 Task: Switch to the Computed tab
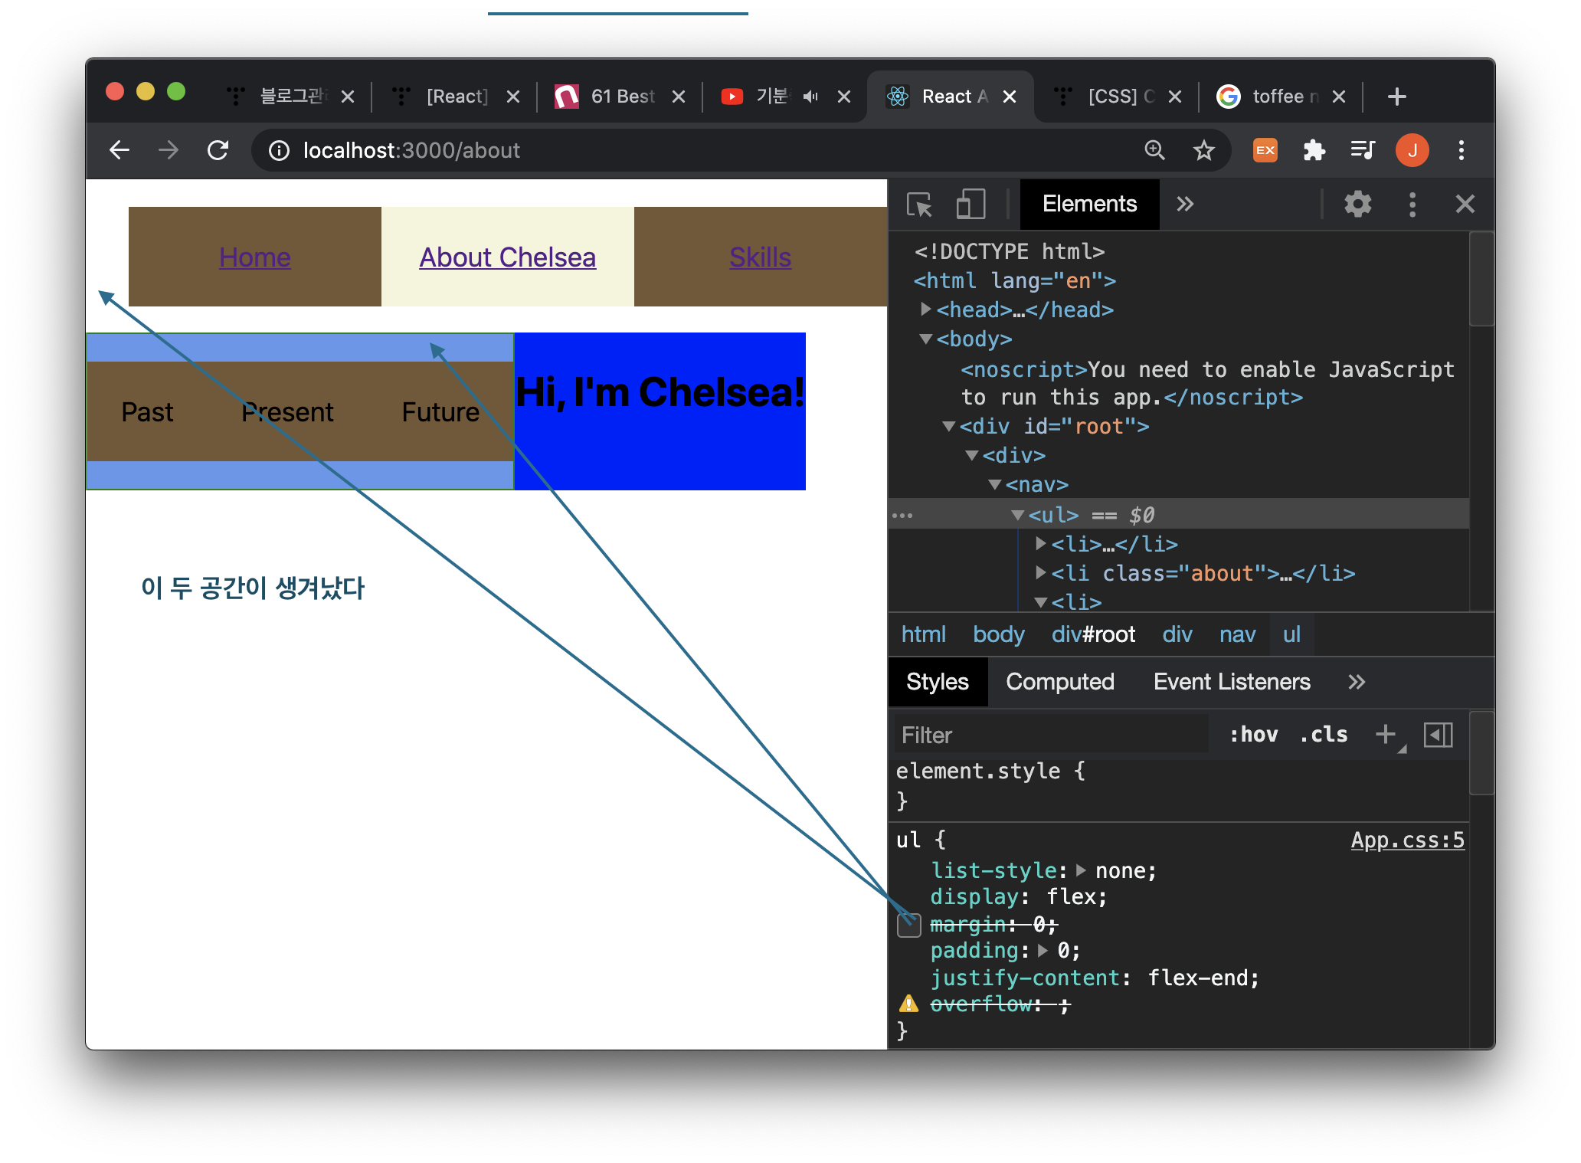click(1059, 682)
